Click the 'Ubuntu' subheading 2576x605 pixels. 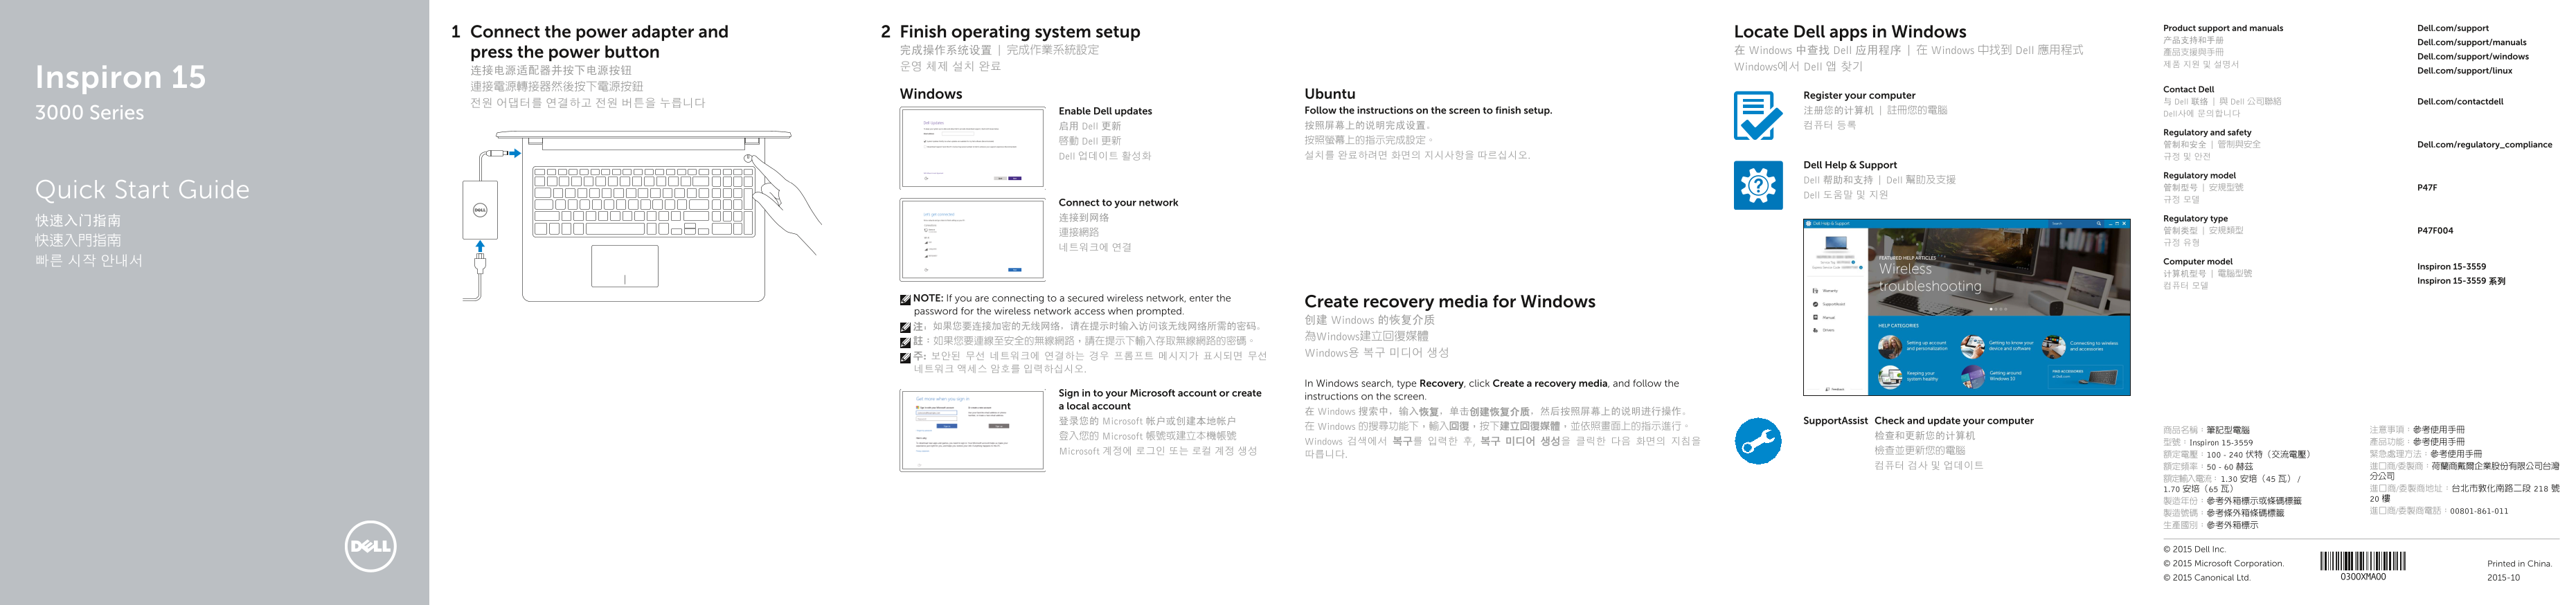[1329, 94]
